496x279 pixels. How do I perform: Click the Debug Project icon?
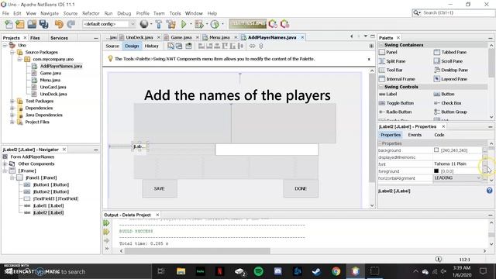coord(199,24)
